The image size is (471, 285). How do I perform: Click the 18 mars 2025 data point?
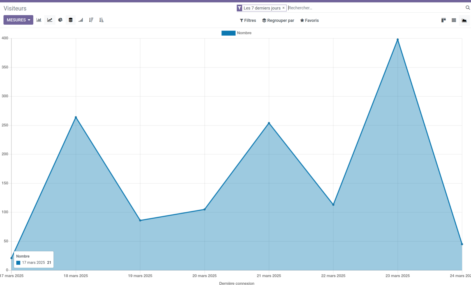[76, 117]
